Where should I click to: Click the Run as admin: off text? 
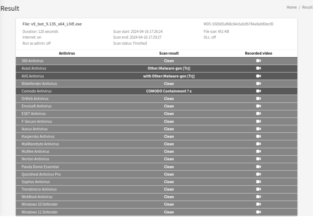click(36, 43)
